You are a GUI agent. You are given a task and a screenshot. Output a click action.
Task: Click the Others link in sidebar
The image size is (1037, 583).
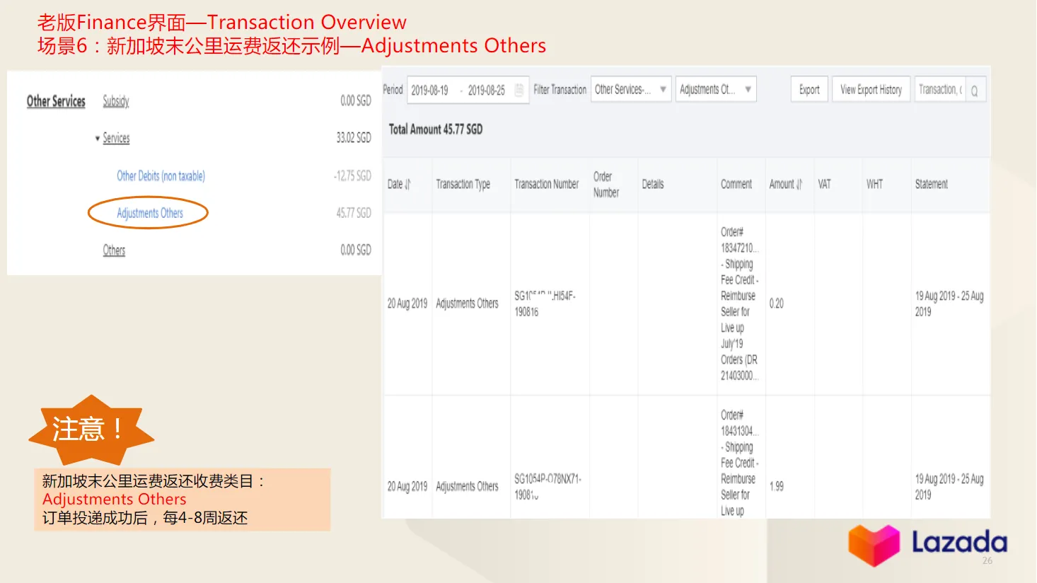[x=114, y=250]
